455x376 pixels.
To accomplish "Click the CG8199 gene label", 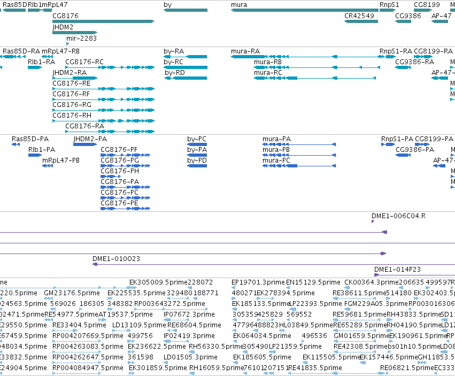I will pyautogui.click(x=427, y=5).
